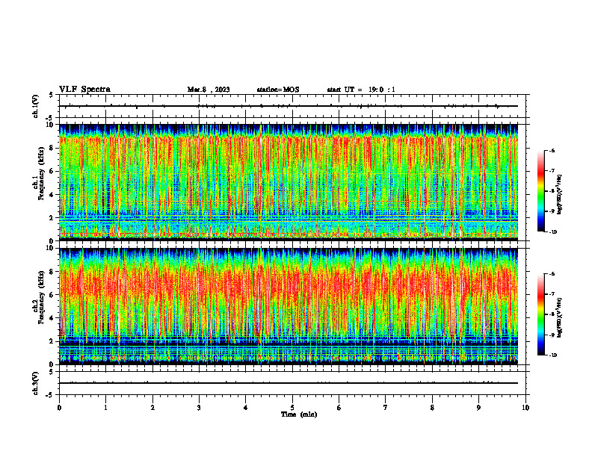Click time axis tick label "9"
Screen dimensions: 592x457
pos(478,408)
